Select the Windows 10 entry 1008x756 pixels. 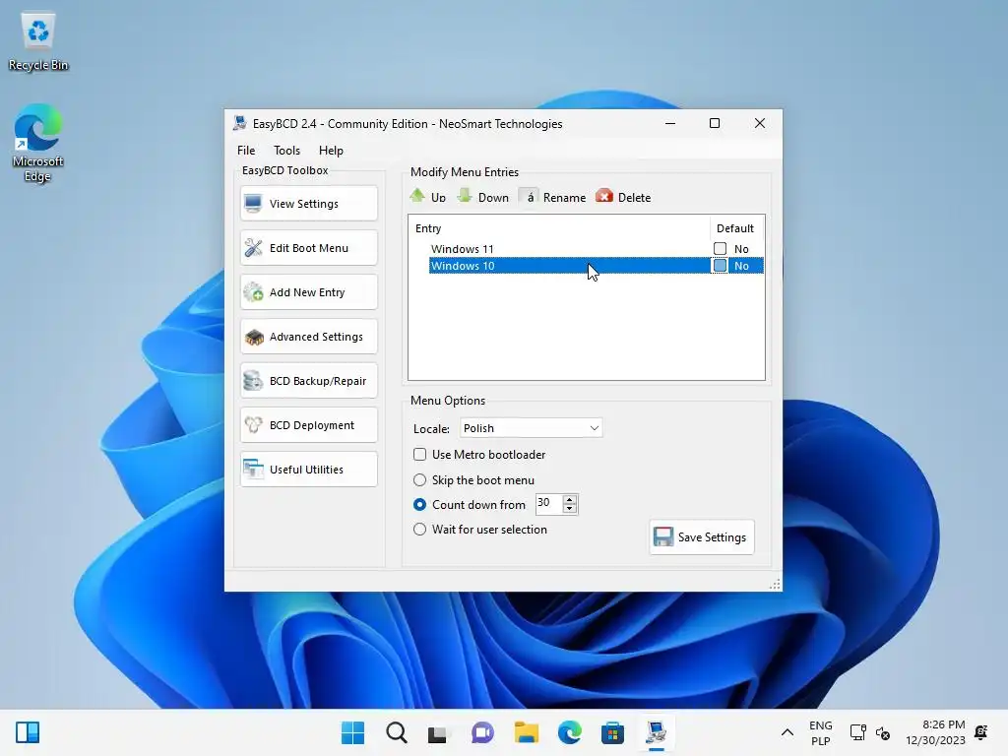[570, 266]
